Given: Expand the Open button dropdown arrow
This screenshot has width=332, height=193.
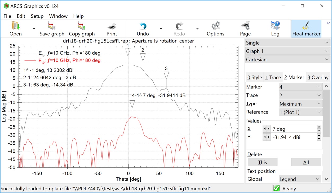Looking at the screenshot, I should (x=34, y=29).
